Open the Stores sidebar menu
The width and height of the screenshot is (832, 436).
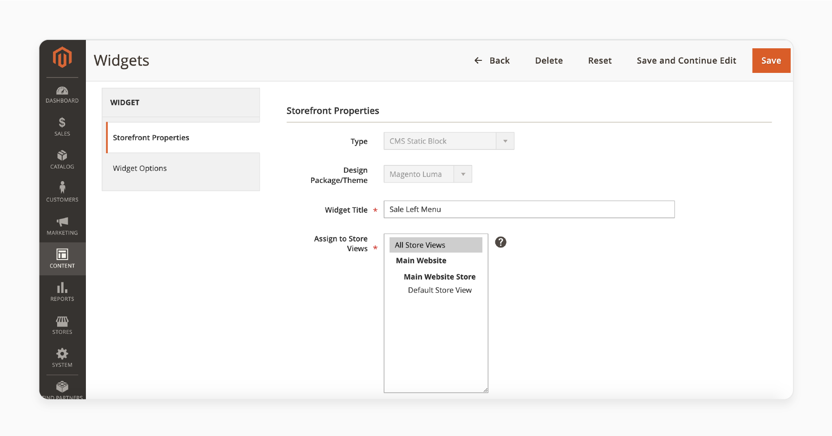point(62,325)
